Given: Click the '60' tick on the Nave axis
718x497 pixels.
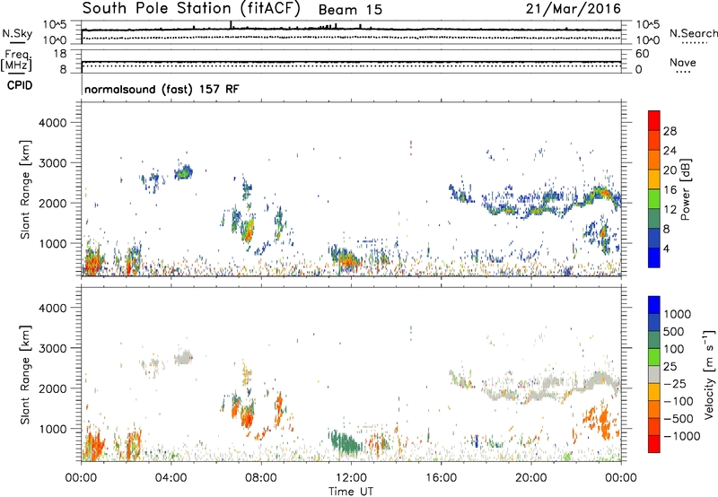Looking at the screenshot, I should click(x=642, y=54).
